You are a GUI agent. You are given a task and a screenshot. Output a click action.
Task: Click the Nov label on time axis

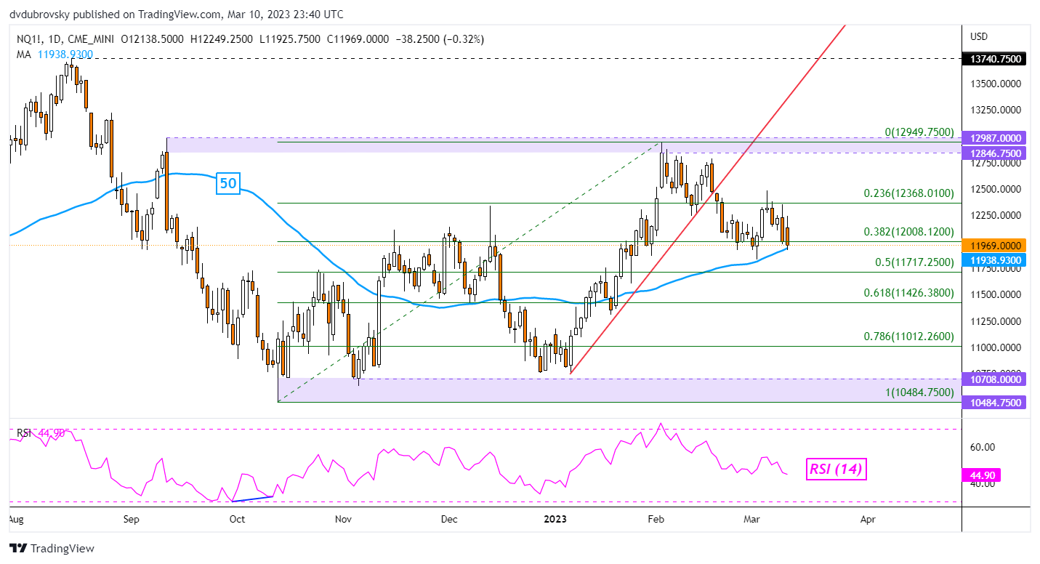click(x=344, y=520)
